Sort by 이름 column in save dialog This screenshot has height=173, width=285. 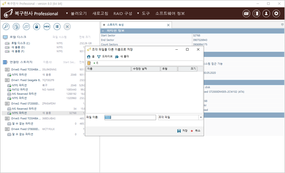pyautogui.click(x=108, y=69)
